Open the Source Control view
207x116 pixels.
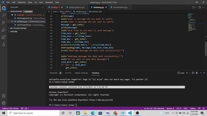tap(4, 23)
